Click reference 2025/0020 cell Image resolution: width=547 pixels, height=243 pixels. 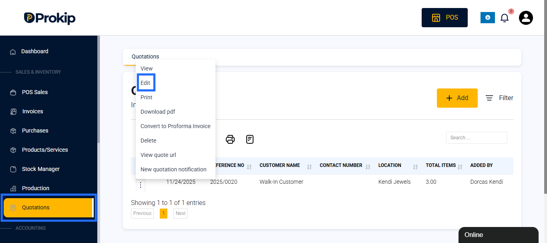223,182
